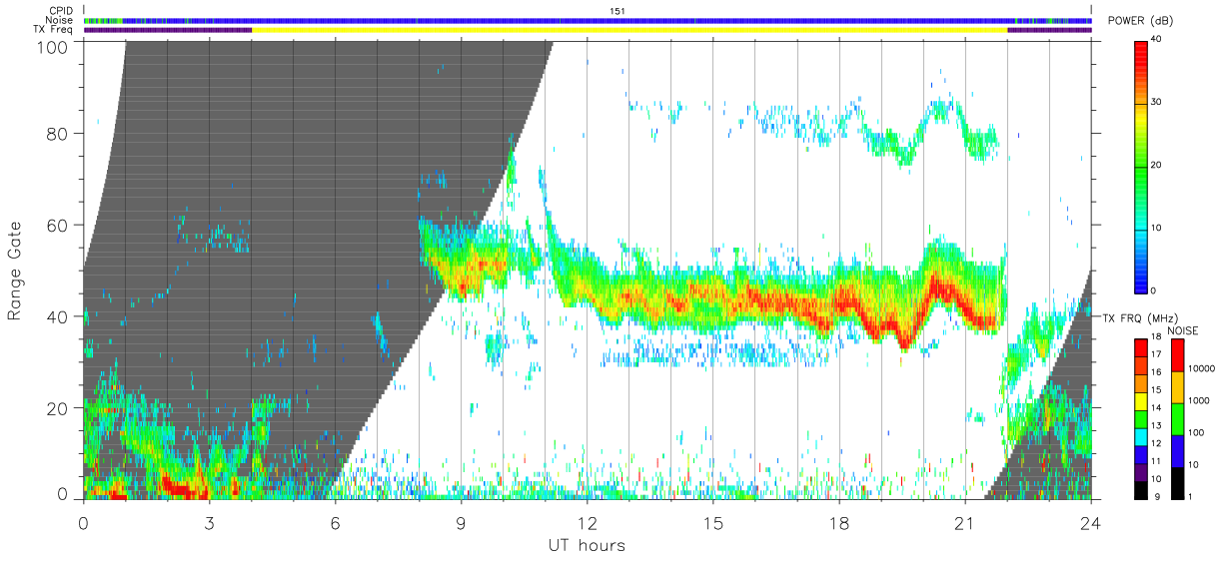The image size is (1227, 566).
Task: Click the TX Freq row label
Action: pos(54,30)
